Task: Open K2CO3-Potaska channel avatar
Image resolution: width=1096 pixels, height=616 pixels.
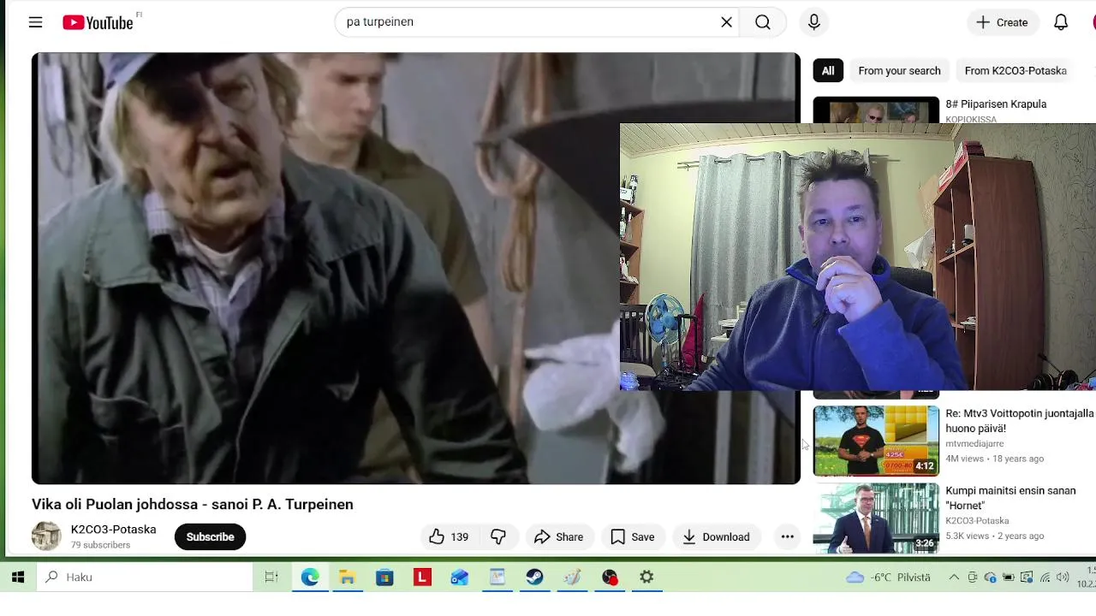Action: [46, 536]
